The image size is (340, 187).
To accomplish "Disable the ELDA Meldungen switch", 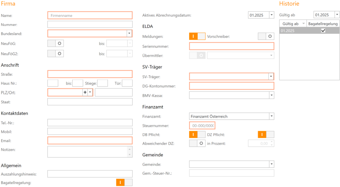I will [197, 36].
